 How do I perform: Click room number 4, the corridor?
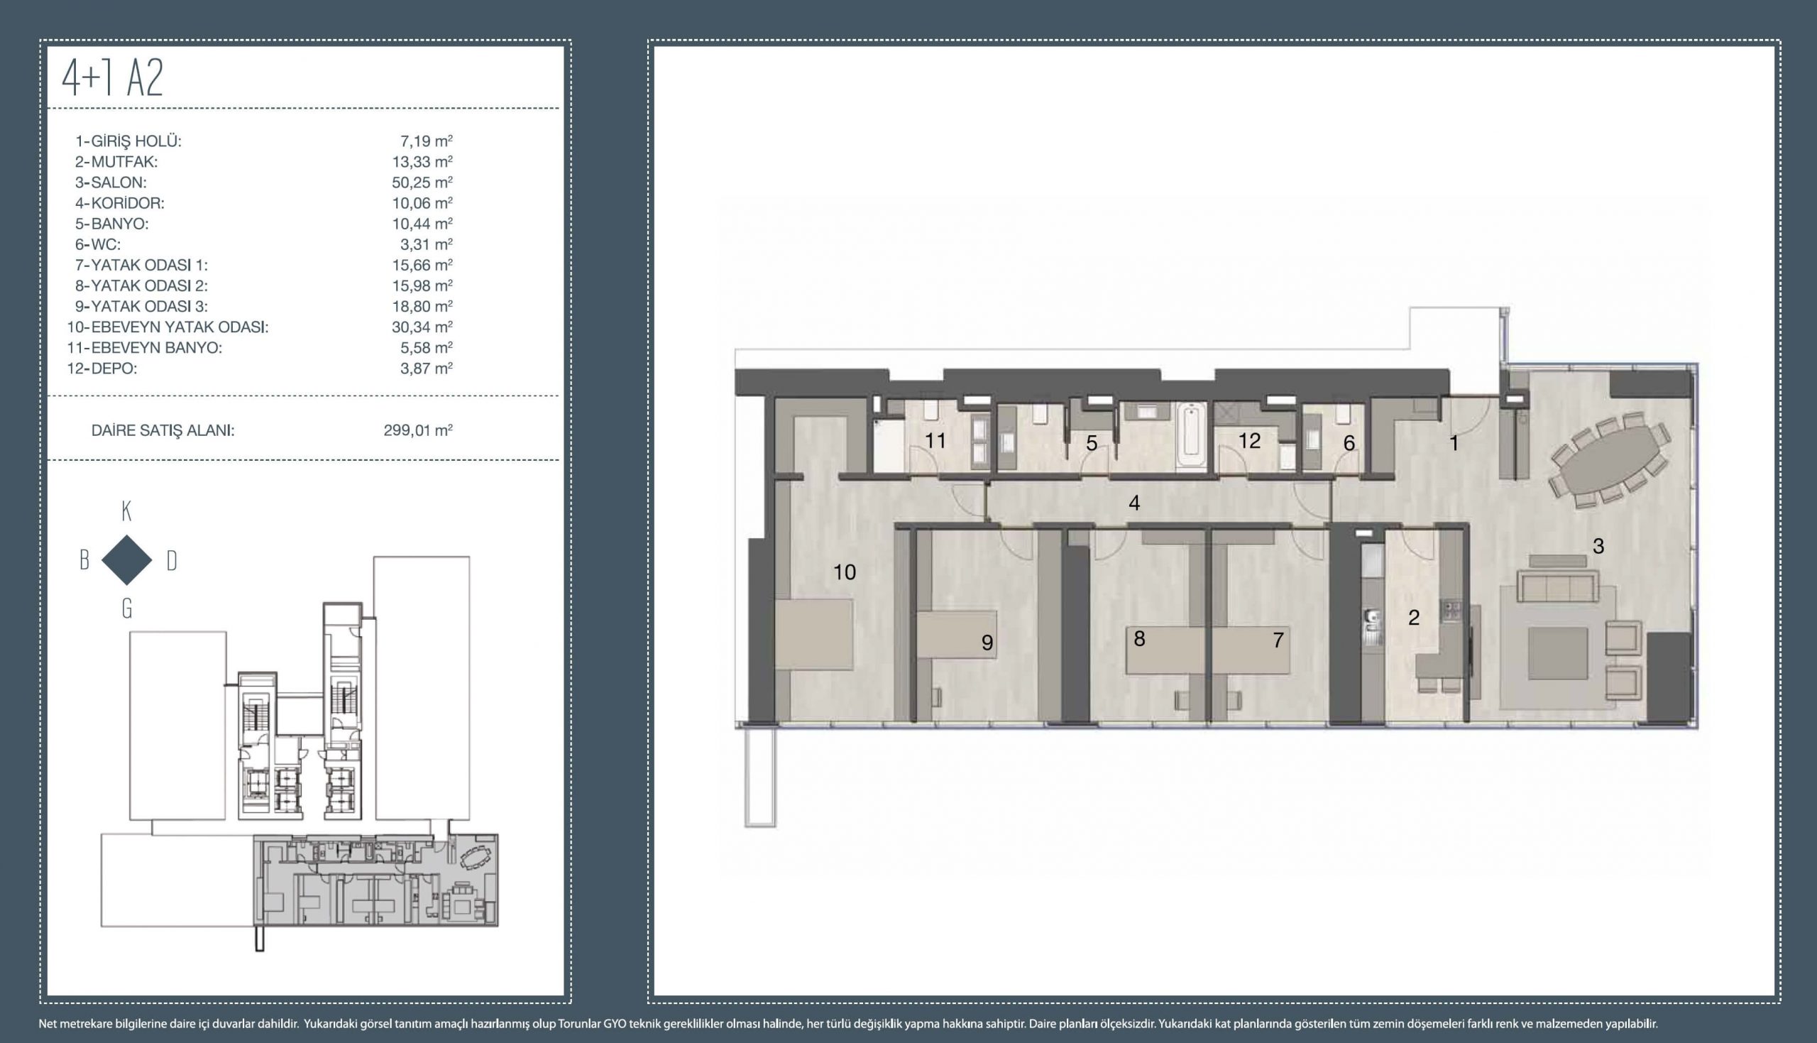point(1134,503)
